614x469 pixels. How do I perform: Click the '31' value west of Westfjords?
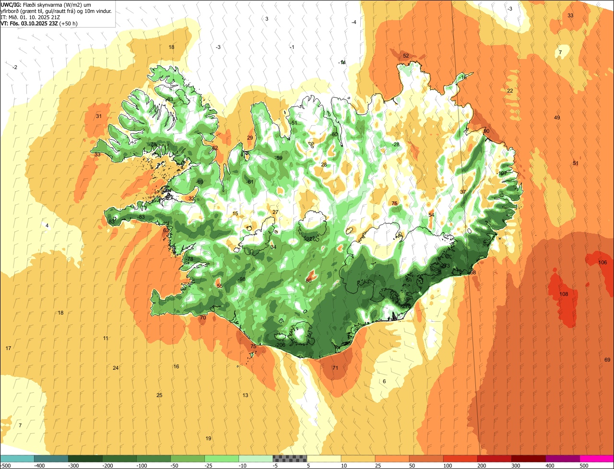pos(99,116)
